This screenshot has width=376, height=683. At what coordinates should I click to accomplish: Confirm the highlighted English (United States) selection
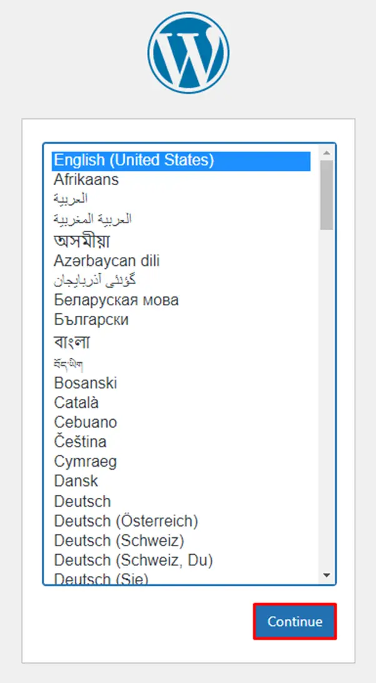(x=294, y=622)
